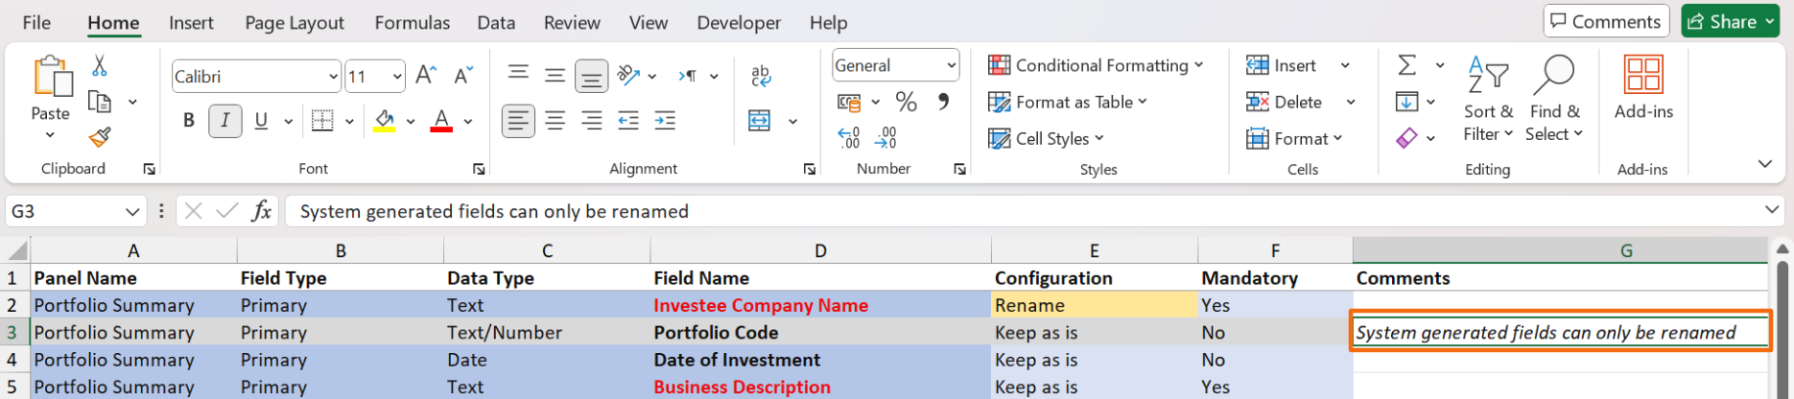Toggle Italic formatting off
The width and height of the screenshot is (1794, 399).
point(225,121)
